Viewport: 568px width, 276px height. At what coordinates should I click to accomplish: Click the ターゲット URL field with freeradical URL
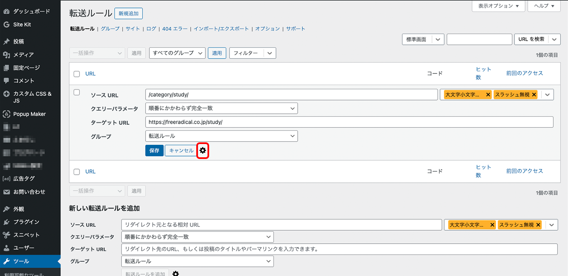click(x=349, y=122)
